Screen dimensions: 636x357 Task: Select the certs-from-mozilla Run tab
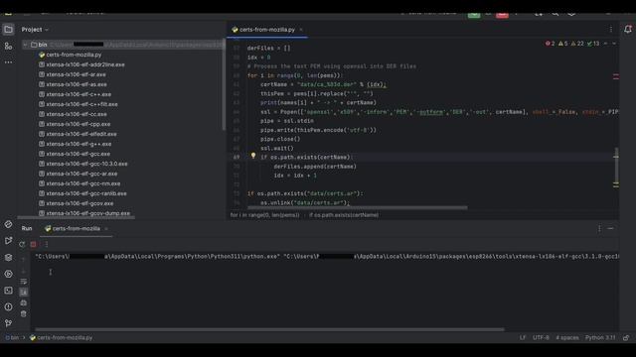(x=76, y=229)
